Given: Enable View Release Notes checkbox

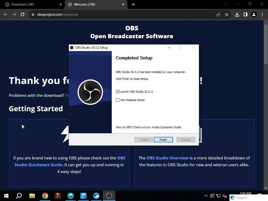Looking at the screenshot, I should click(x=118, y=100).
